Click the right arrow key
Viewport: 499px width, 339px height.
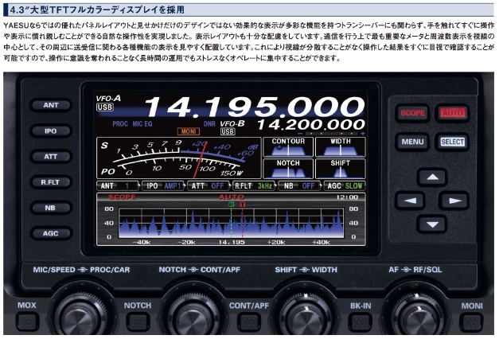tap(454, 201)
